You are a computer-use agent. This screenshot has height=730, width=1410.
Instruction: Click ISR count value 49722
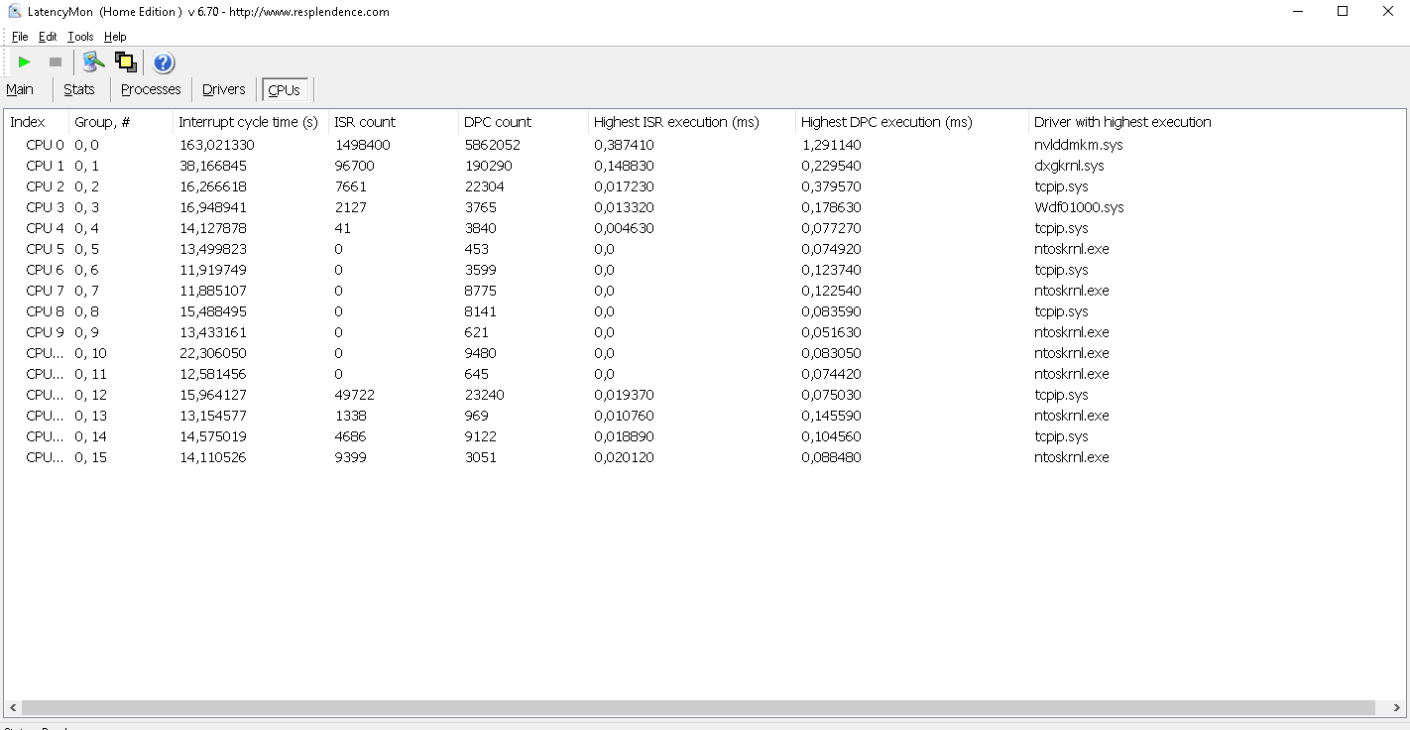click(x=355, y=395)
